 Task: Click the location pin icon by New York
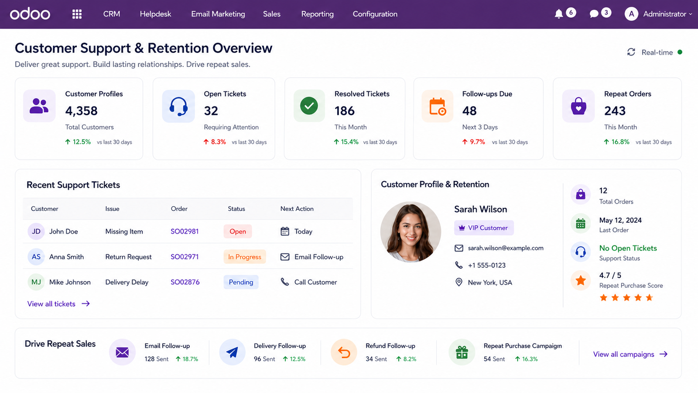[x=459, y=282]
